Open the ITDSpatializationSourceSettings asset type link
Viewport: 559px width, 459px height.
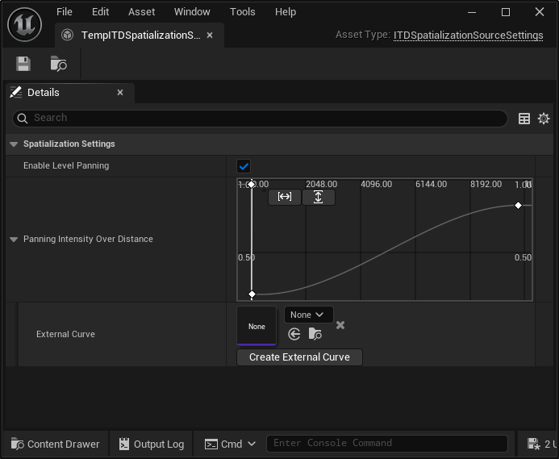point(468,35)
